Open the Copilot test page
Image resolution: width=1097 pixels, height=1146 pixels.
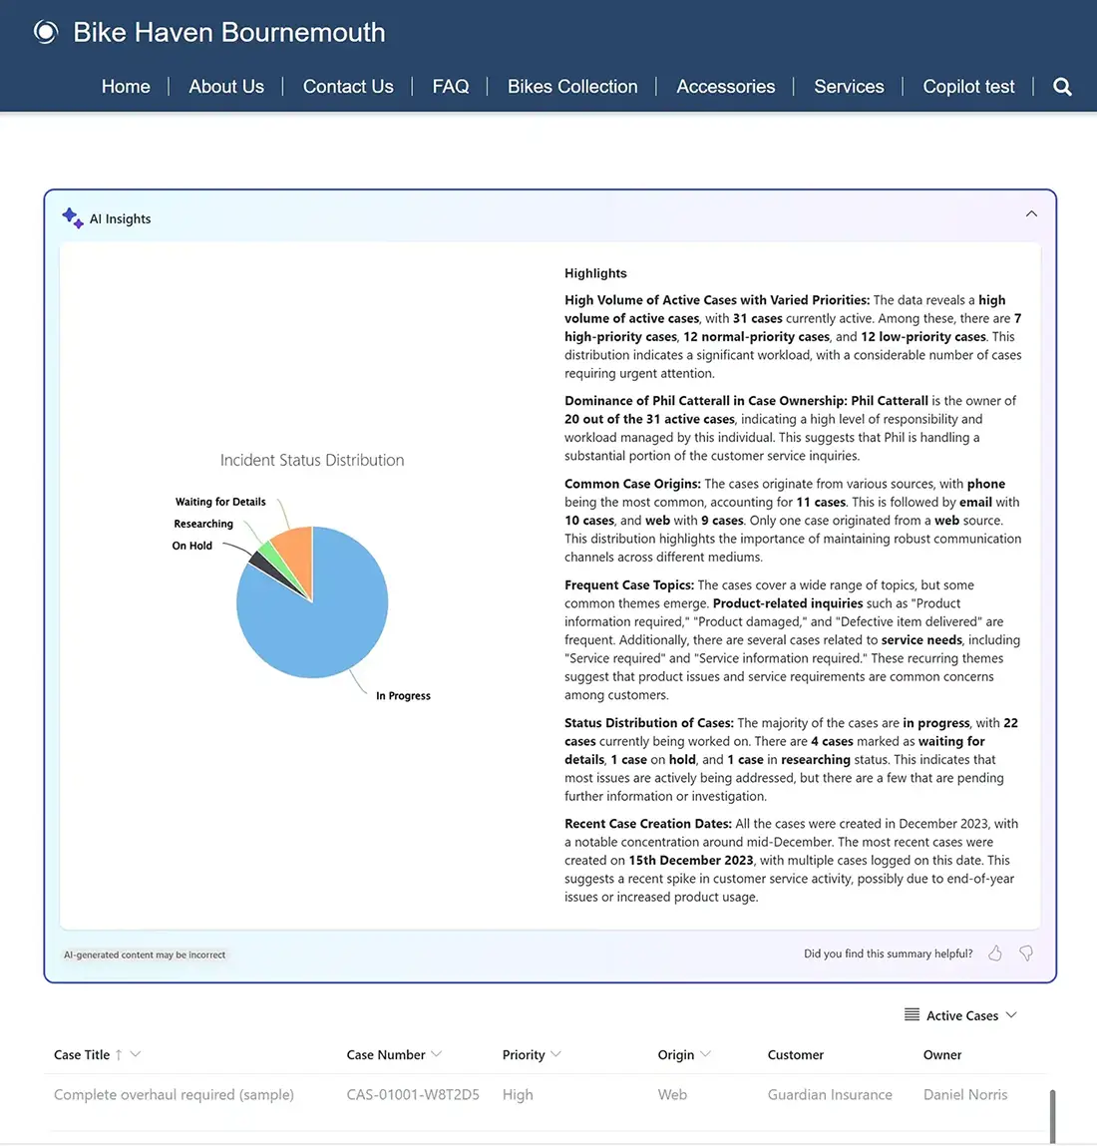point(968,87)
